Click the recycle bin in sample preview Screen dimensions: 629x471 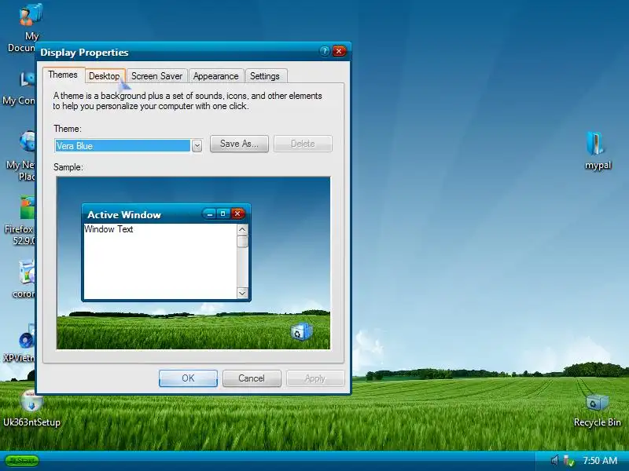301,331
